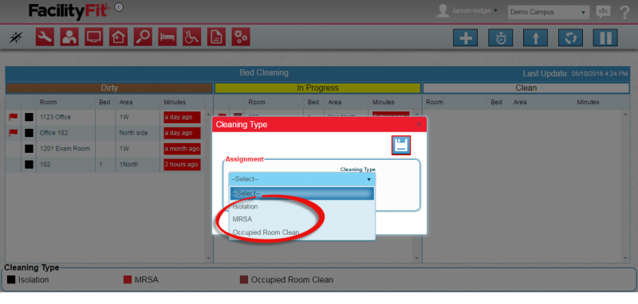Open the house facility icon
The width and height of the screenshot is (638, 304).
[118, 37]
